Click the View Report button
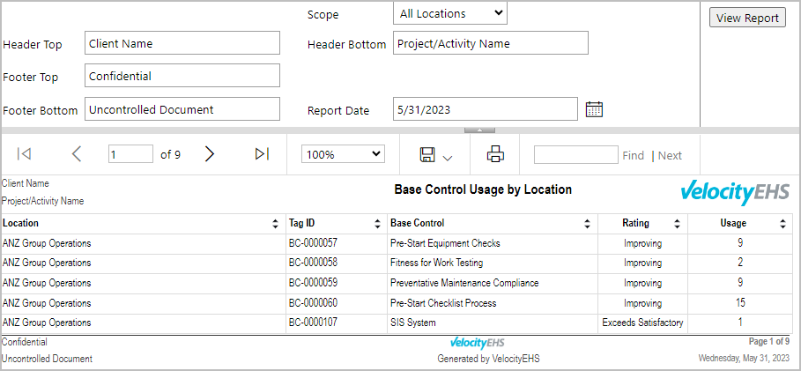The width and height of the screenshot is (801, 371). 747,18
